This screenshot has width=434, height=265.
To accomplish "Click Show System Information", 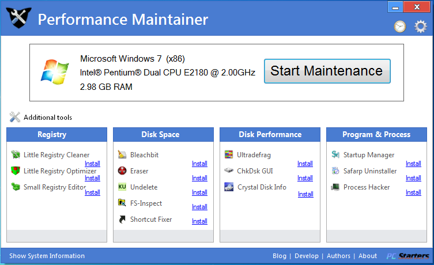I will 47,256.
